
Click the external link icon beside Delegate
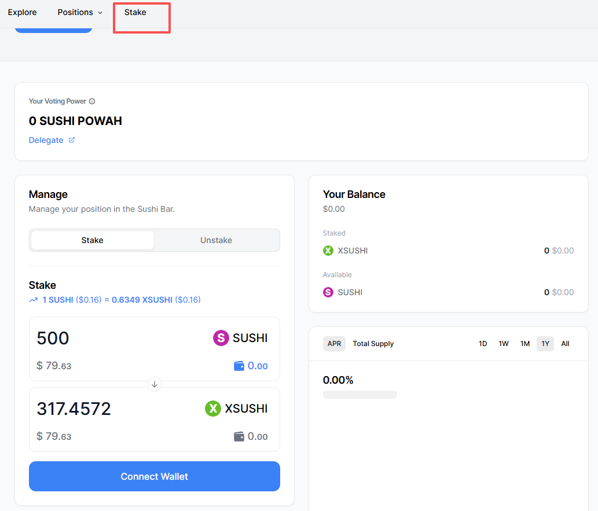[x=72, y=140]
